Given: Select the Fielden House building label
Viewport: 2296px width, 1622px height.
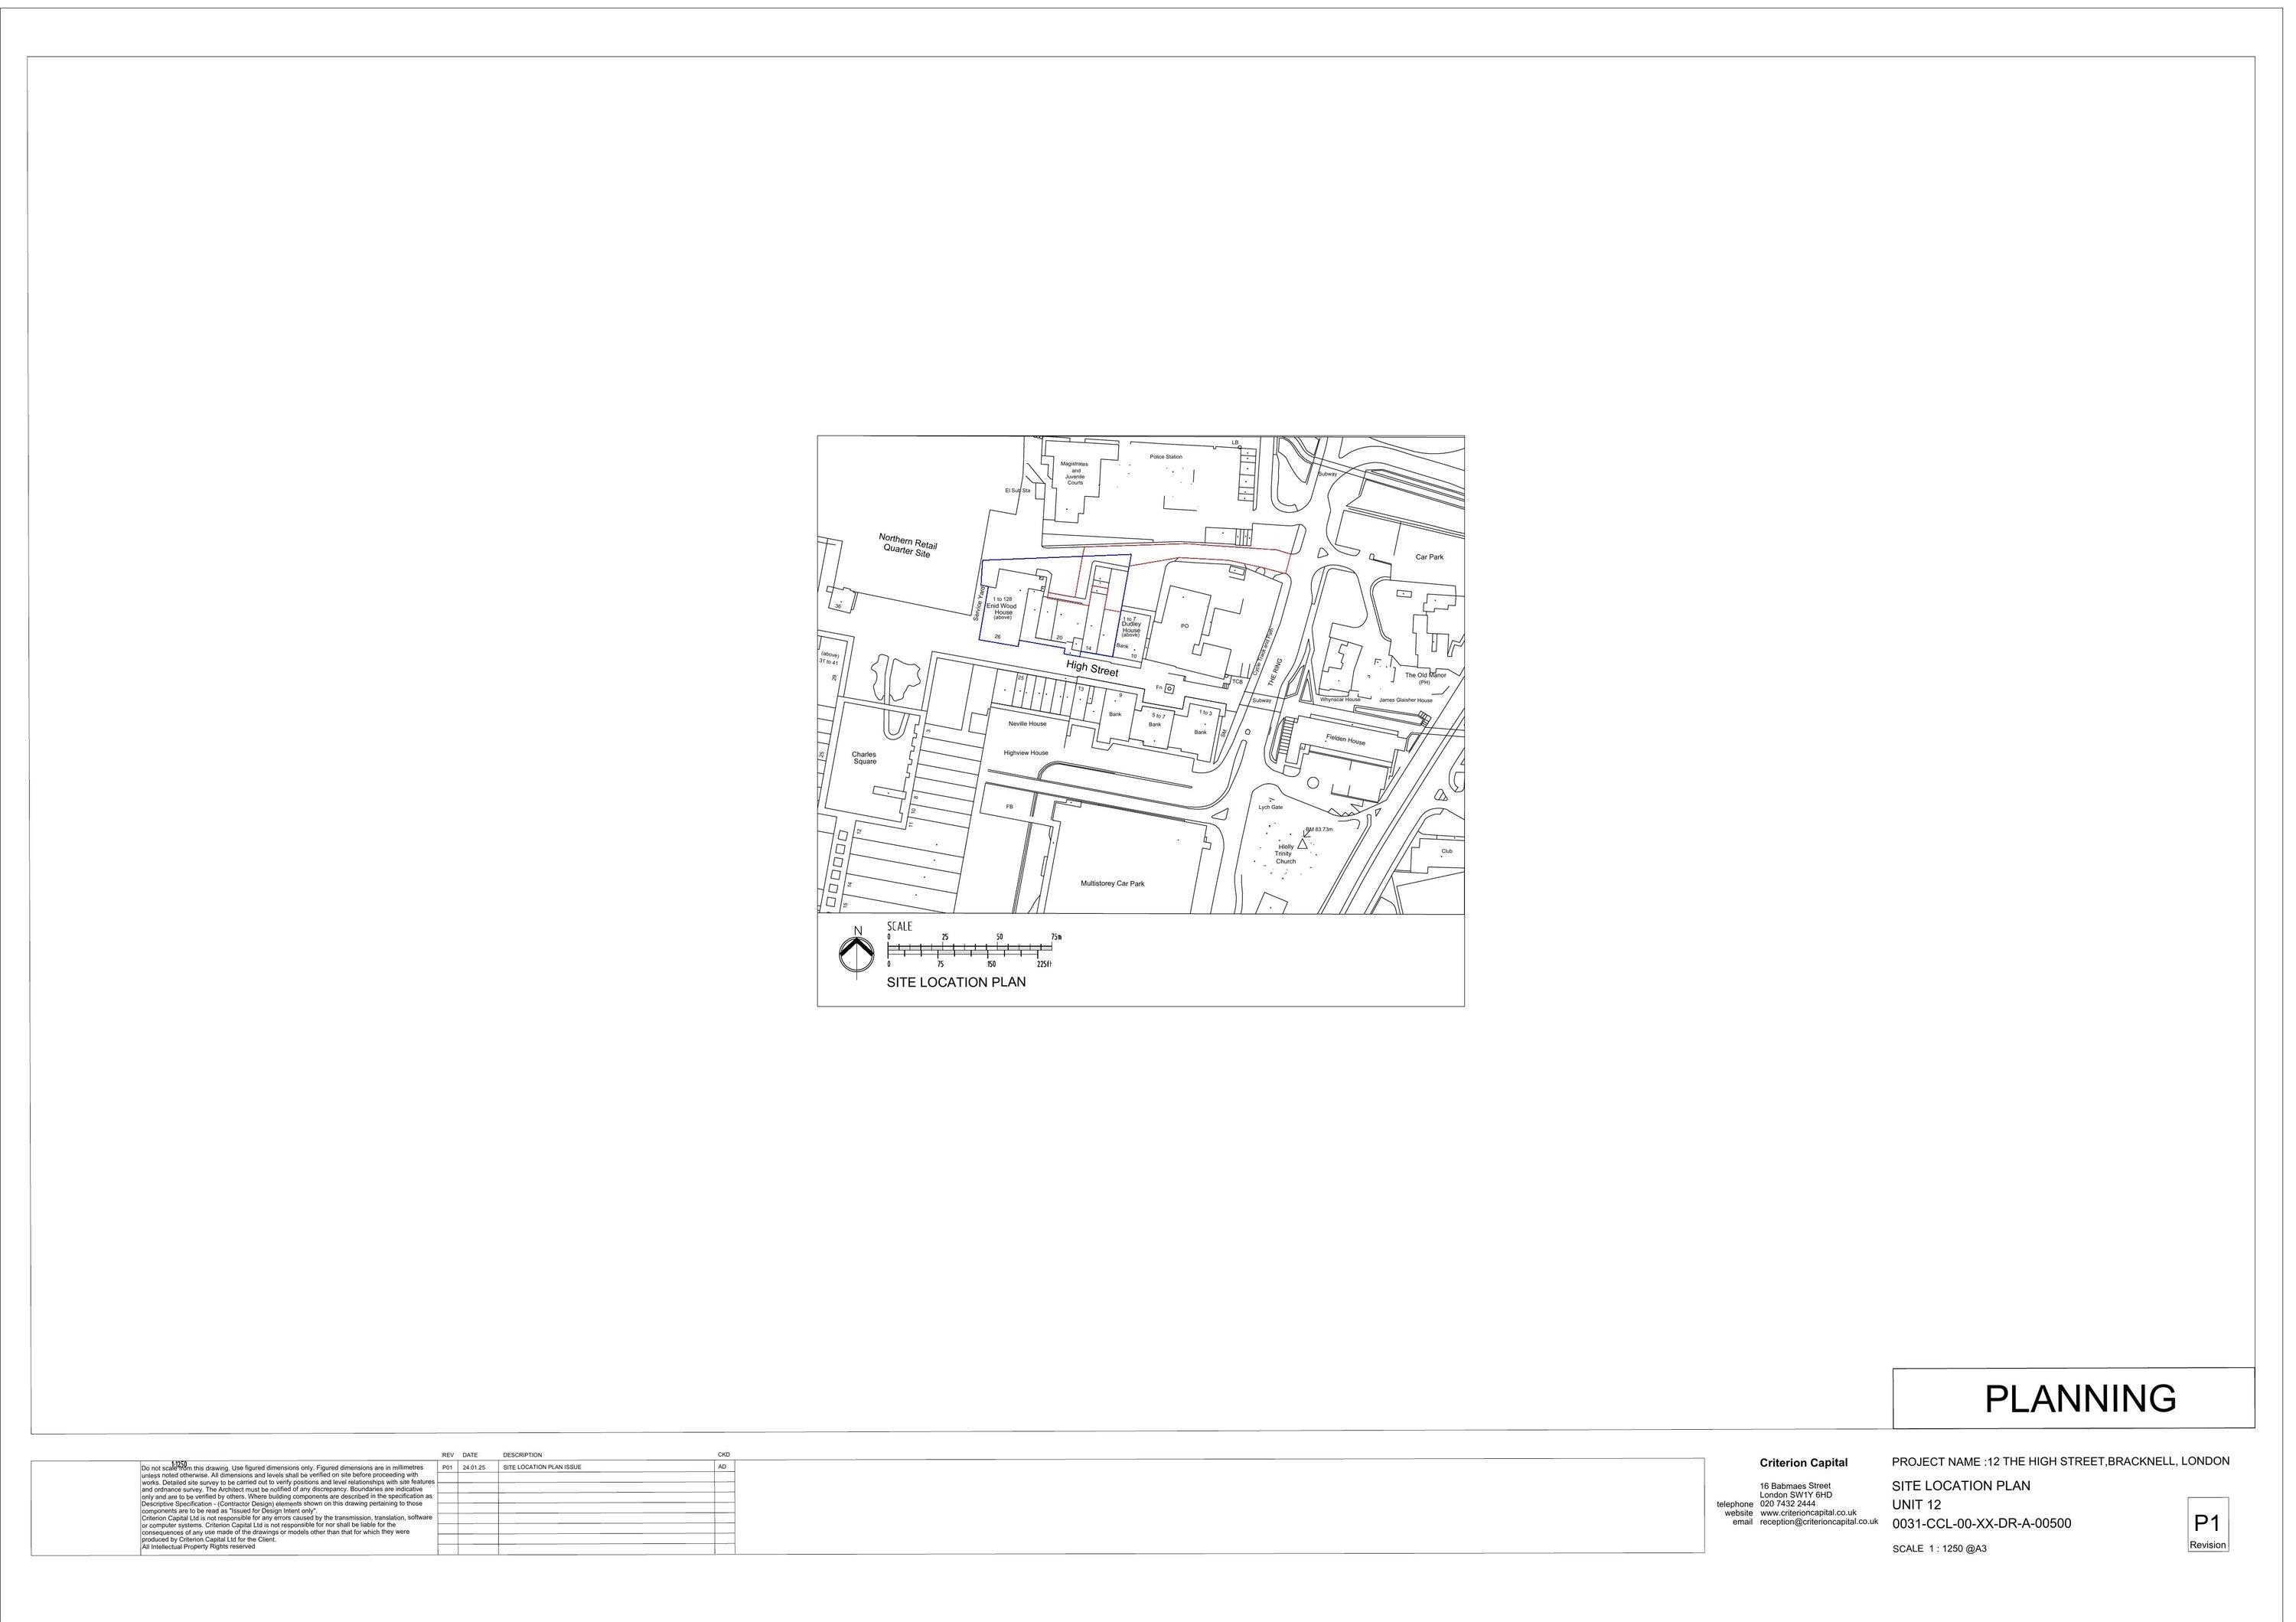Looking at the screenshot, I should click(1345, 740).
